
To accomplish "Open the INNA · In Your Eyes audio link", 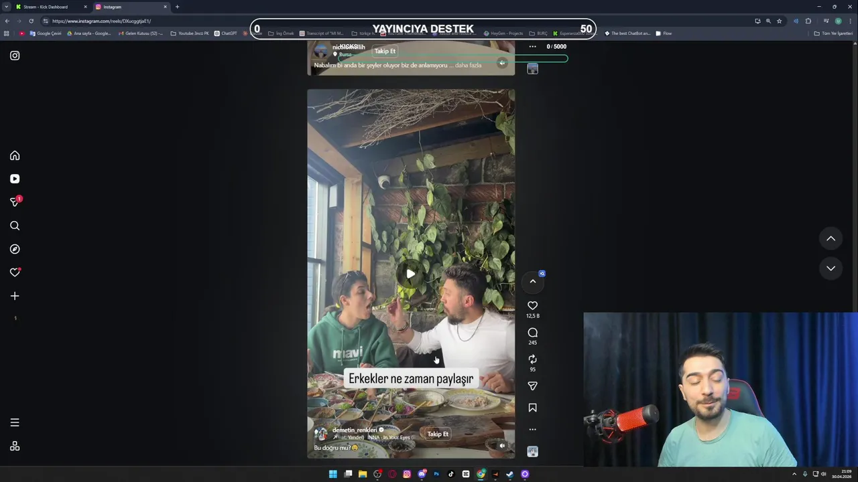I will (x=388, y=437).
